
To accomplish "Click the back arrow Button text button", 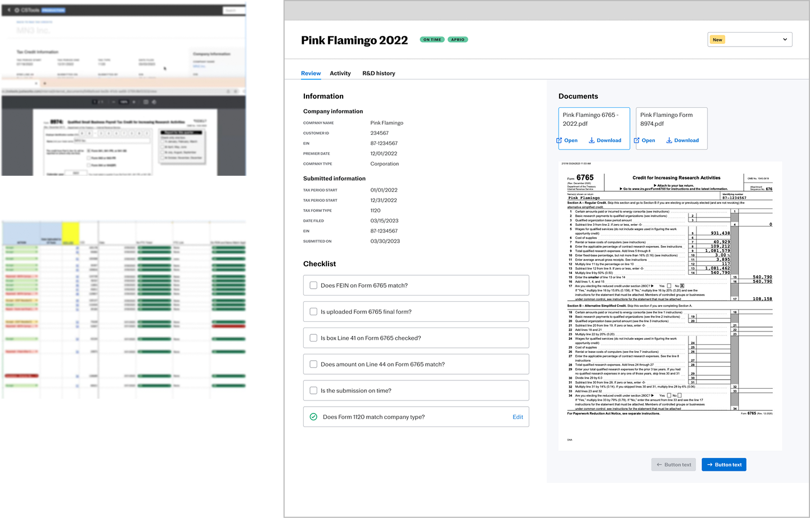I will (673, 465).
